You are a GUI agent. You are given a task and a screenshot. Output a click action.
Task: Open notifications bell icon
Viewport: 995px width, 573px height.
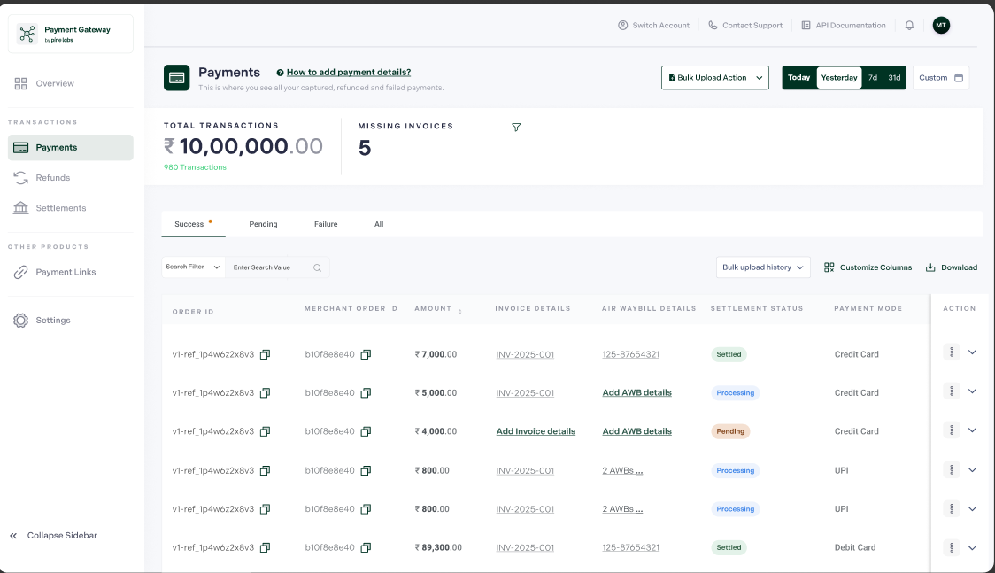(x=909, y=26)
